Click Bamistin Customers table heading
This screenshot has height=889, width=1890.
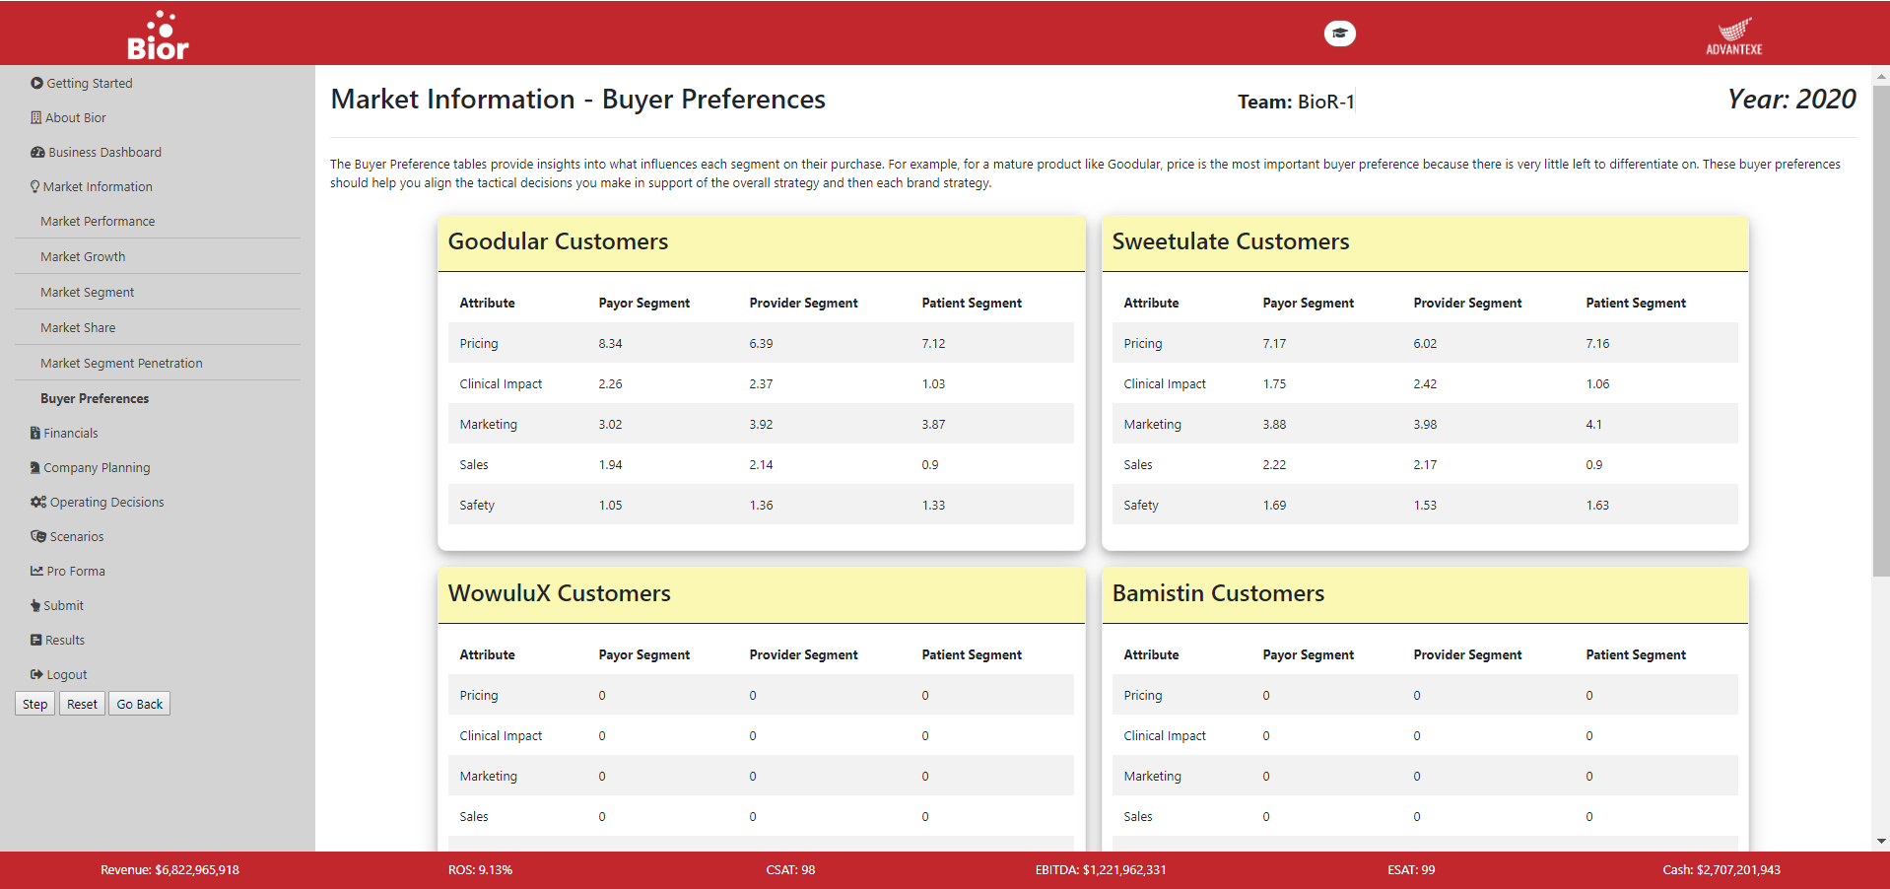pos(1218,593)
